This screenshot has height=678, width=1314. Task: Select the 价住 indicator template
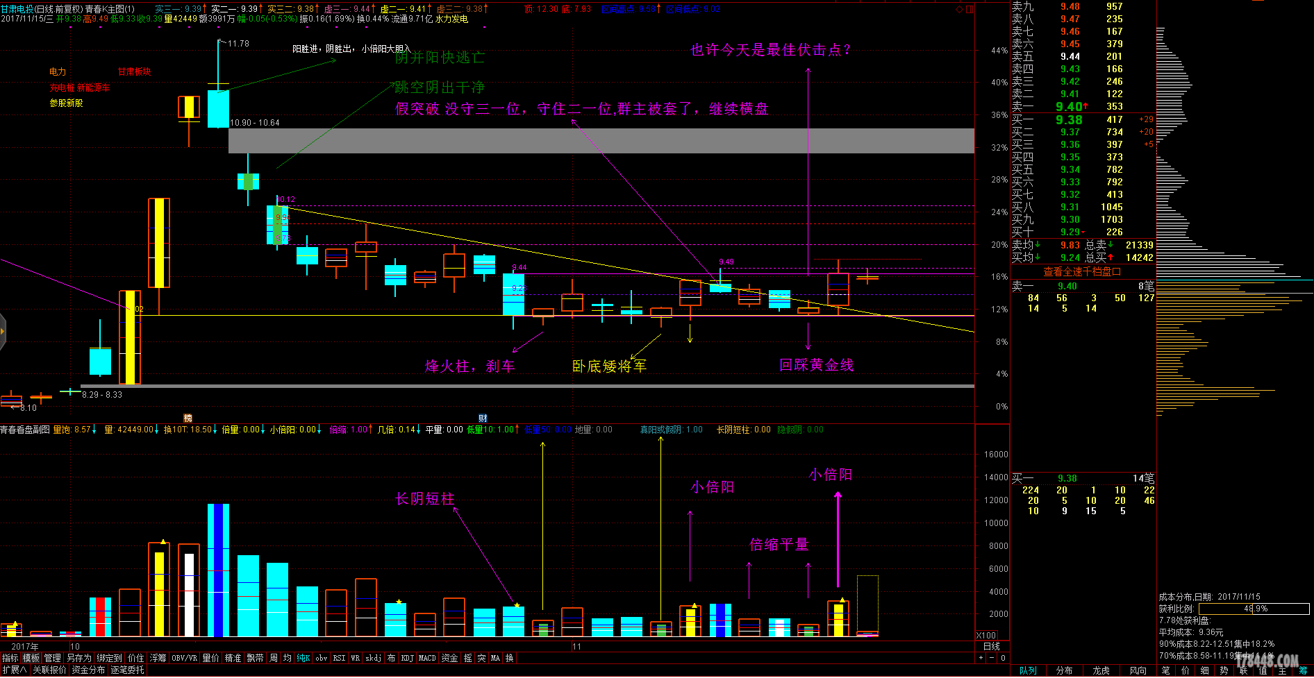pyautogui.click(x=136, y=658)
